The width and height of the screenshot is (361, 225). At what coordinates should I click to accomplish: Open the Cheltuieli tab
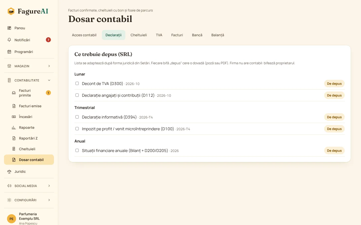point(139,35)
